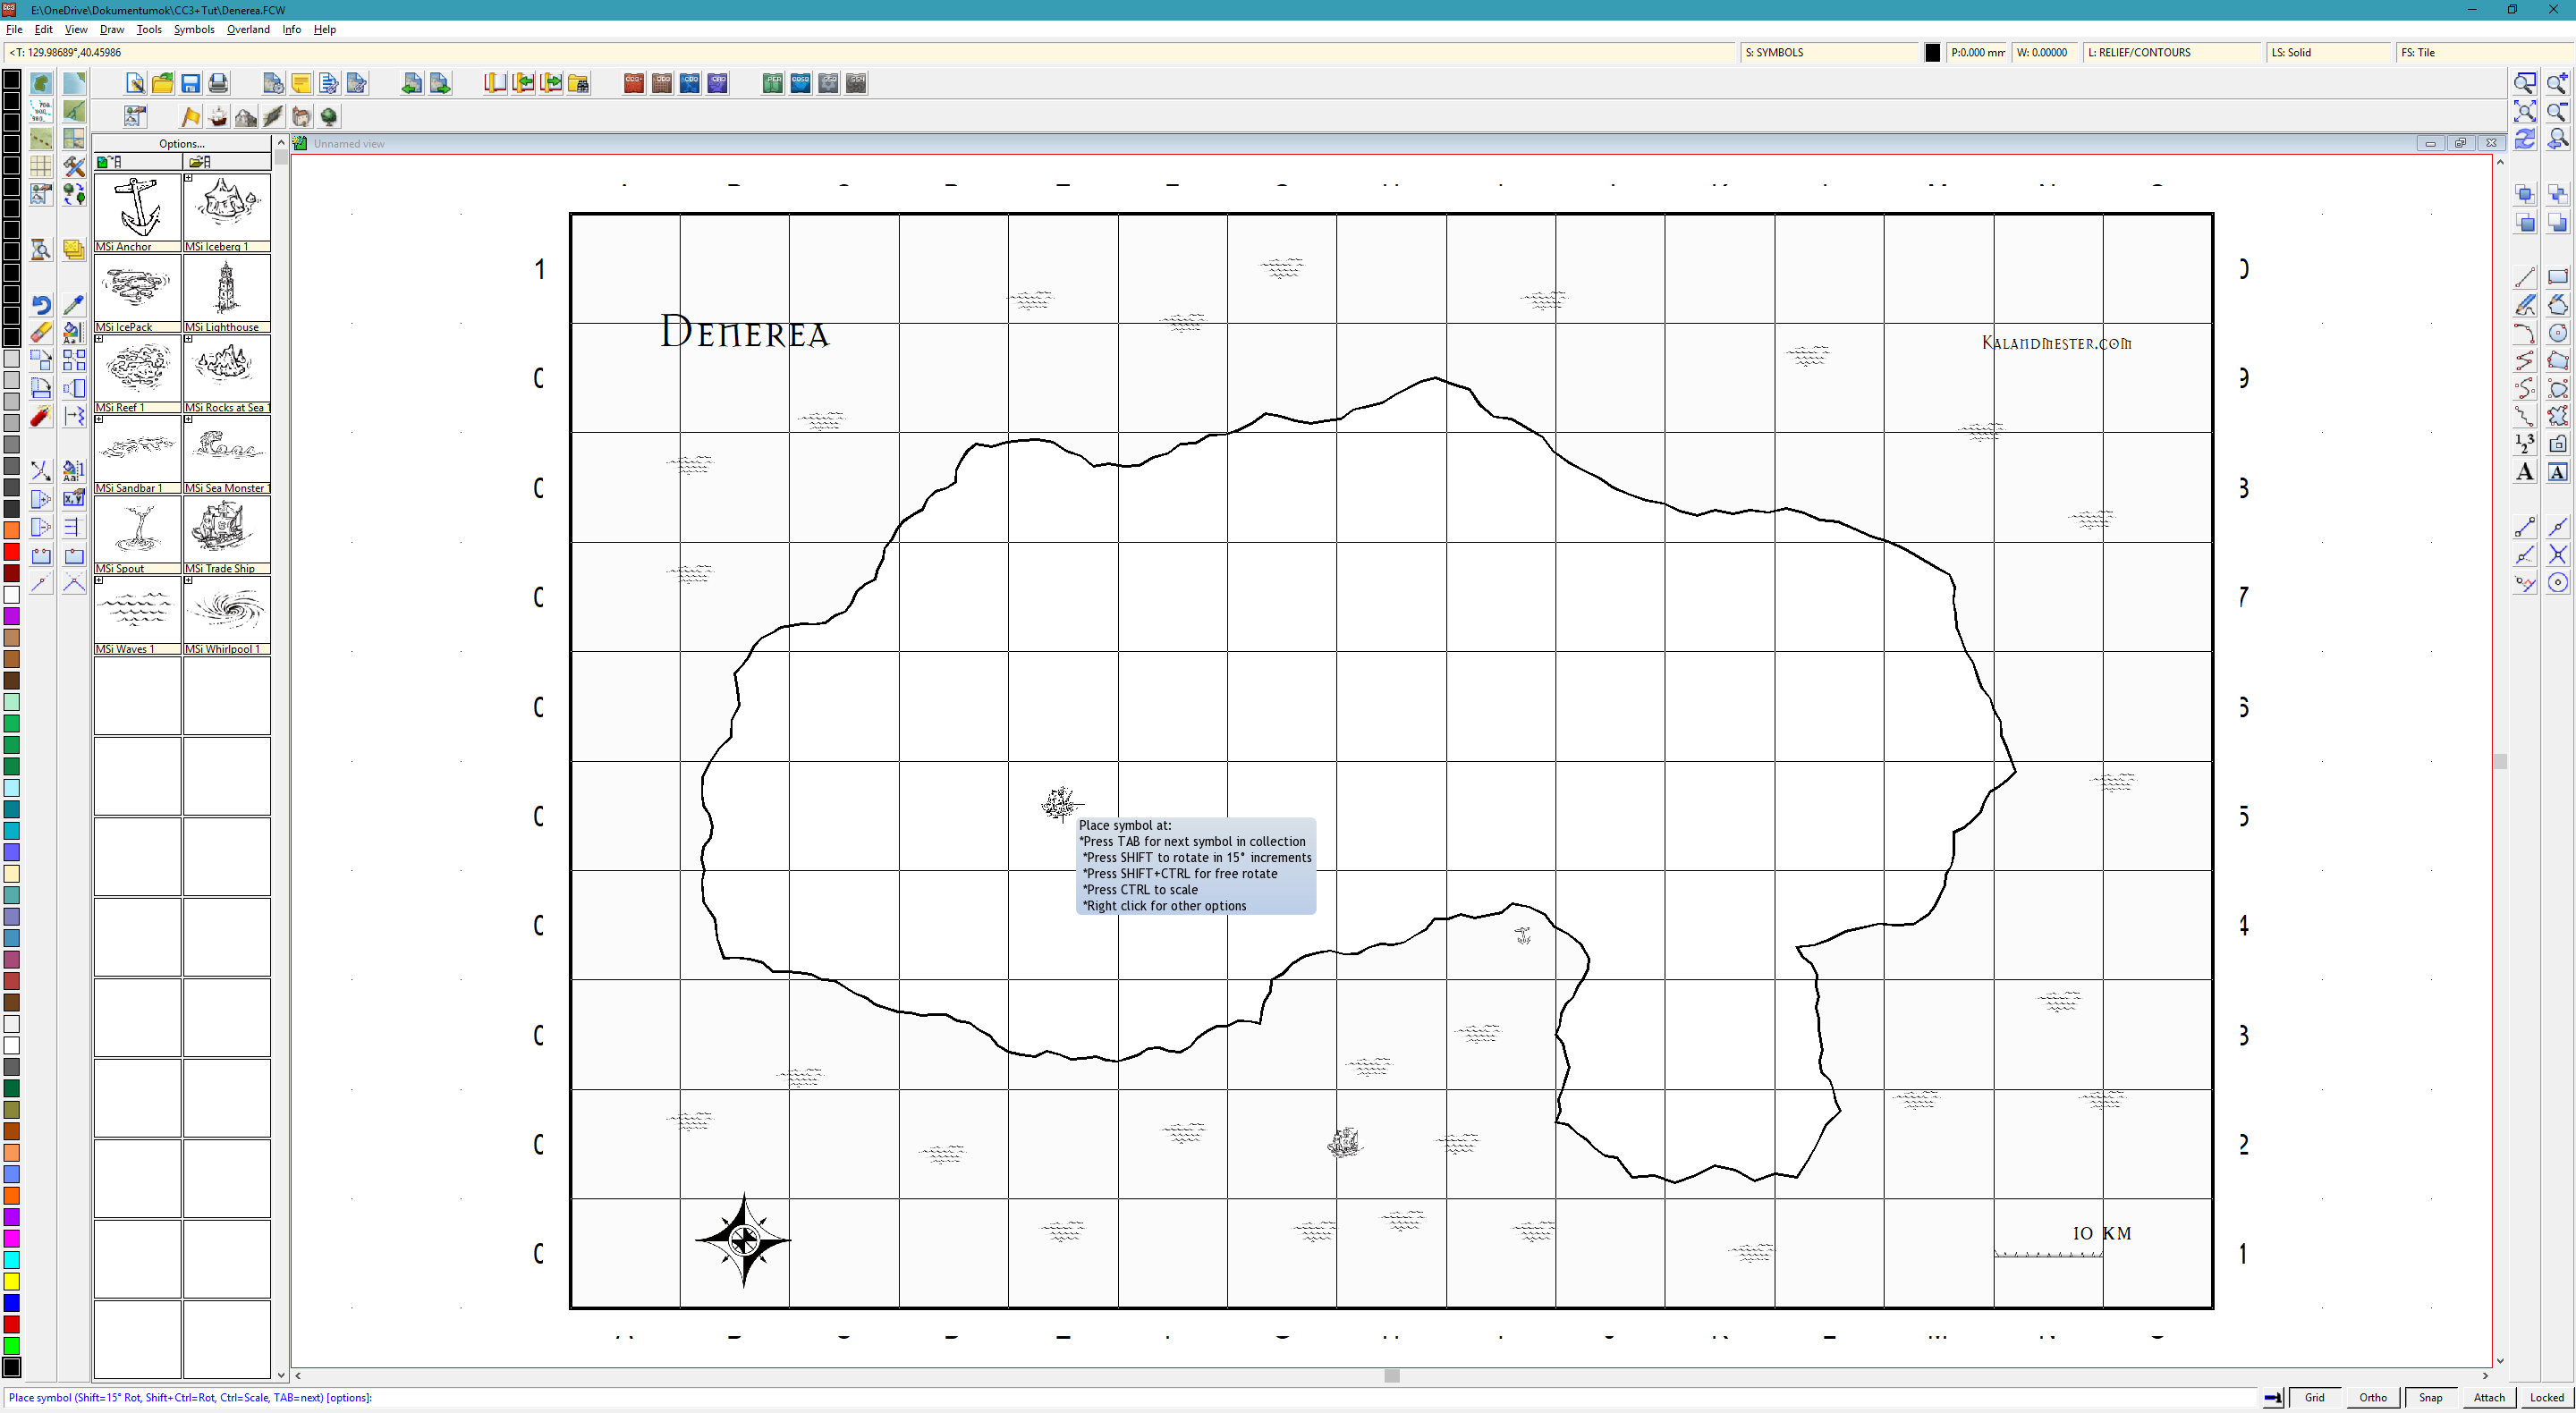This screenshot has width=2576, height=1413.
Task: Click the Print toolbar icon
Action: 218,84
